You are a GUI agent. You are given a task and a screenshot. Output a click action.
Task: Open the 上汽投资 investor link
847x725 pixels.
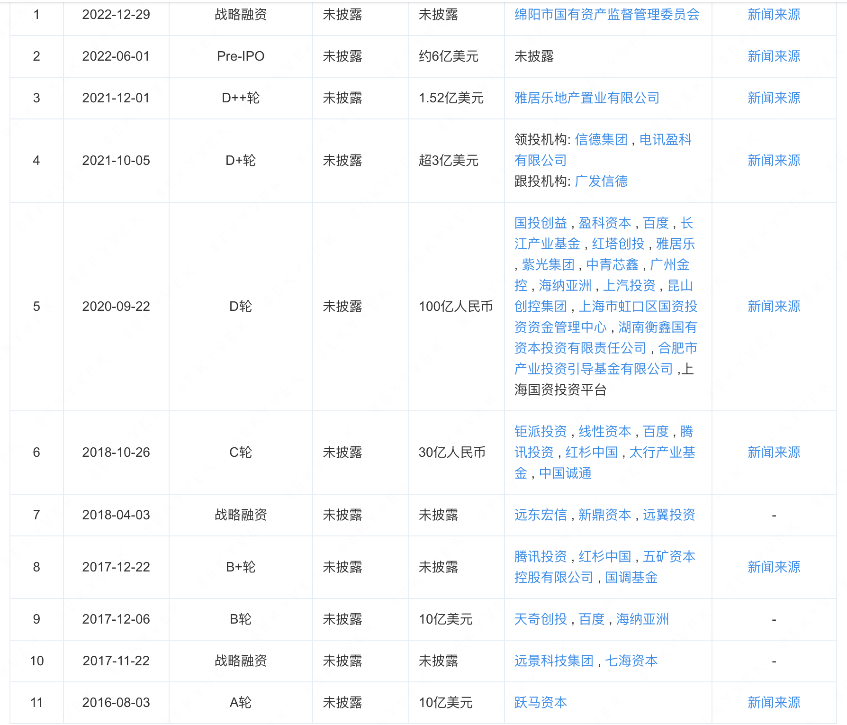click(x=630, y=286)
